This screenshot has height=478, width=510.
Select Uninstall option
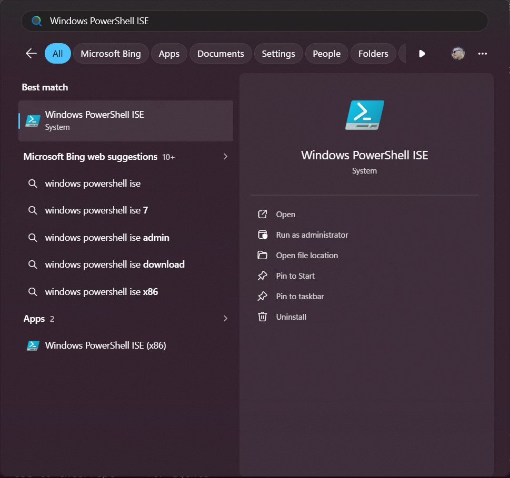pyautogui.click(x=291, y=317)
